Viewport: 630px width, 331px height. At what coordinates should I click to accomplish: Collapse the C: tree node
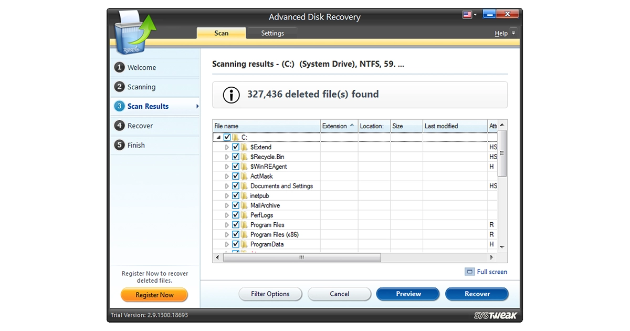218,137
